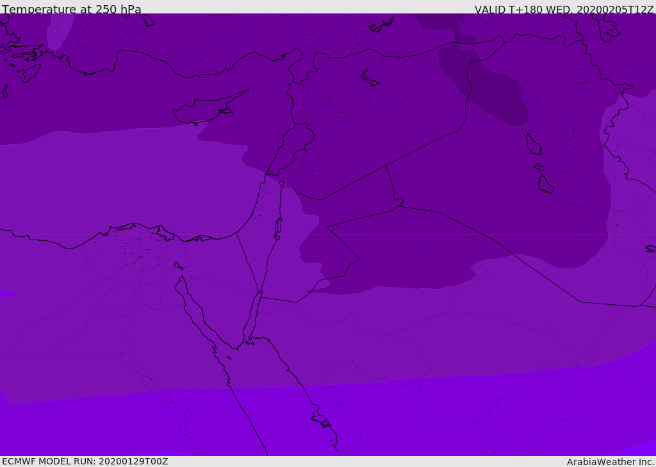Image resolution: width=656 pixels, height=467 pixels.
Task: Click the 'ECMWF MODEL RUN: 20200129T00Z' text
Action: tap(85, 461)
